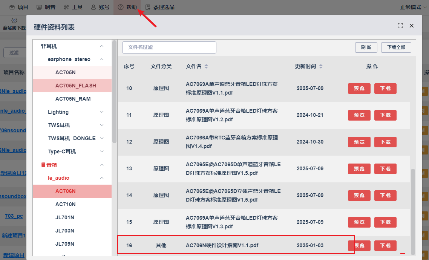This screenshot has height=260, width=429.
Task: Click the 下载全部 button
Action: 396,47
